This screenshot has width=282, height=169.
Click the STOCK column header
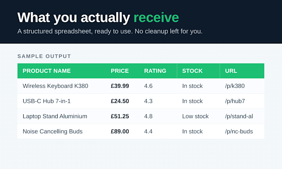tap(192, 71)
